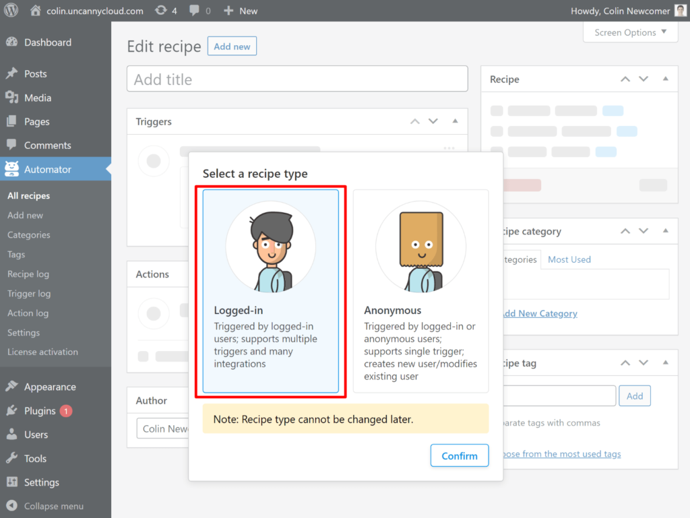Move the Recipe category panel down
Image resolution: width=690 pixels, height=518 pixels.
[644, 231]
